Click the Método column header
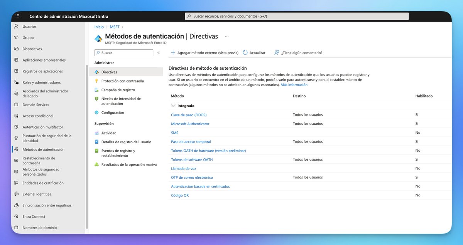This screenshot has width=463, height=245. 177,96
